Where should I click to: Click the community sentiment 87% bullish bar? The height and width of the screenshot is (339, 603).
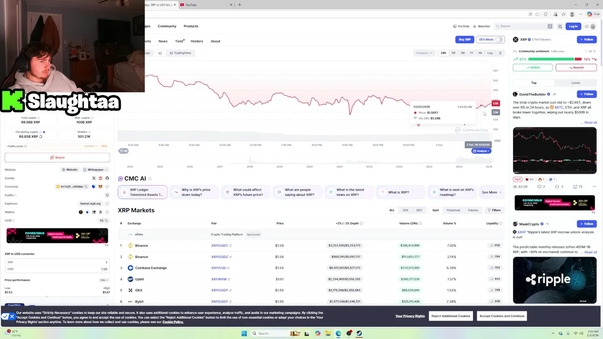point(551,59)
